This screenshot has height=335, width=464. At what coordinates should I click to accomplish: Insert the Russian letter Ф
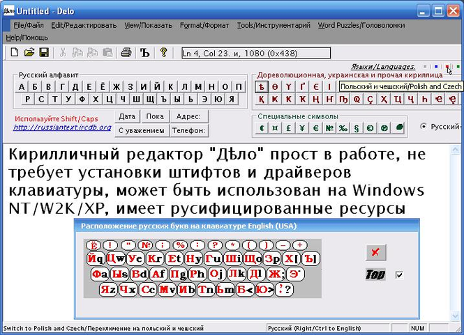click(82, 99)
